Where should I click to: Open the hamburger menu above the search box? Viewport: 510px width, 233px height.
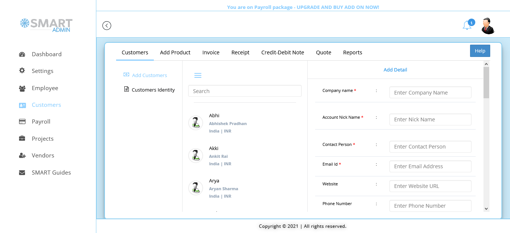[198, 76]
